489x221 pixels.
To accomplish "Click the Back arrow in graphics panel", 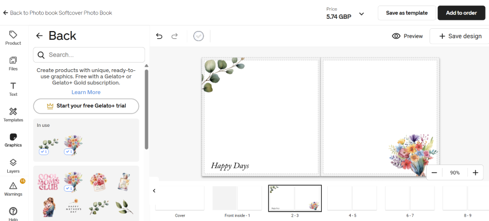I will 39,36.
